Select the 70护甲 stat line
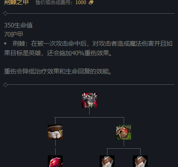 click(13, 34)
